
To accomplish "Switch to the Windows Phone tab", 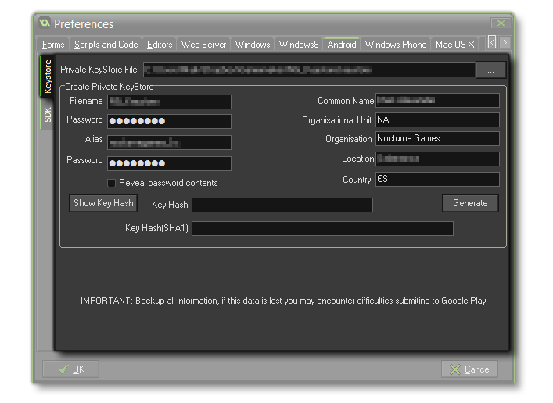I will pyautogui.click(x=396, y=45).
